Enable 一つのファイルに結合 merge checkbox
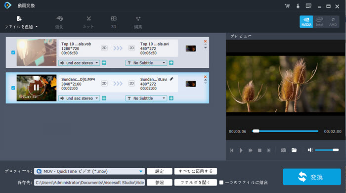The width and height of the screenshot is (346, 193). click(221, 183)
